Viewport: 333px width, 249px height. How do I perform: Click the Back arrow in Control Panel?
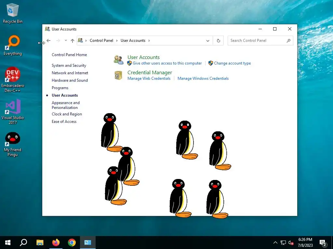click(48, 41)
